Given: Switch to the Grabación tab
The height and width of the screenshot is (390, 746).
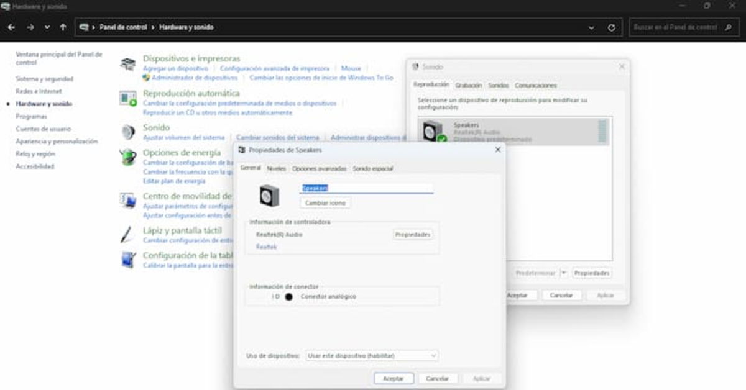Looking at the screenshot, I should 469,85.
